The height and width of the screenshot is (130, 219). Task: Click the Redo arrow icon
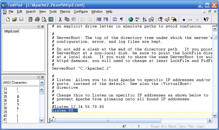point(90,19)
